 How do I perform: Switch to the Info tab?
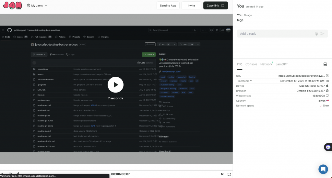click(240, 64)
